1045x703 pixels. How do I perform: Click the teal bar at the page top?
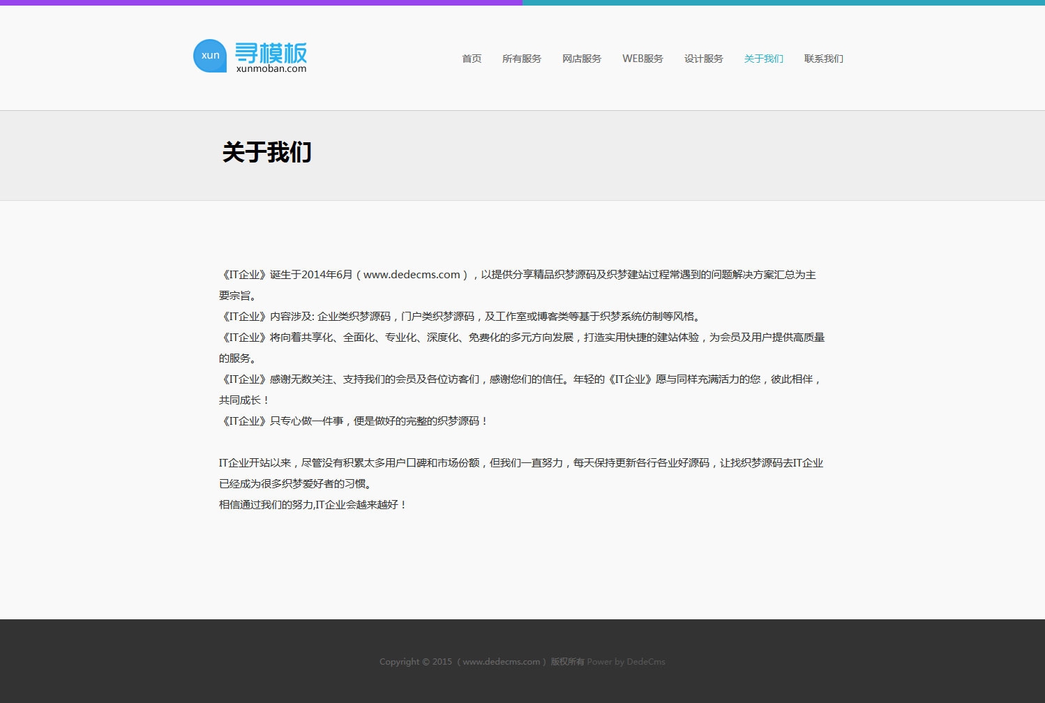pos(783,3)
